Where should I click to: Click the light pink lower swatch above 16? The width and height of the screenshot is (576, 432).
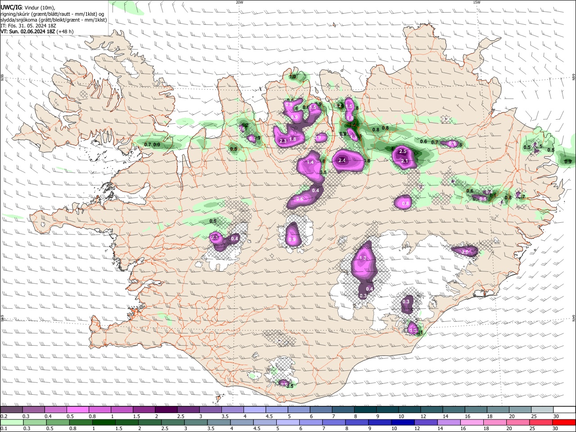point(472,422)
